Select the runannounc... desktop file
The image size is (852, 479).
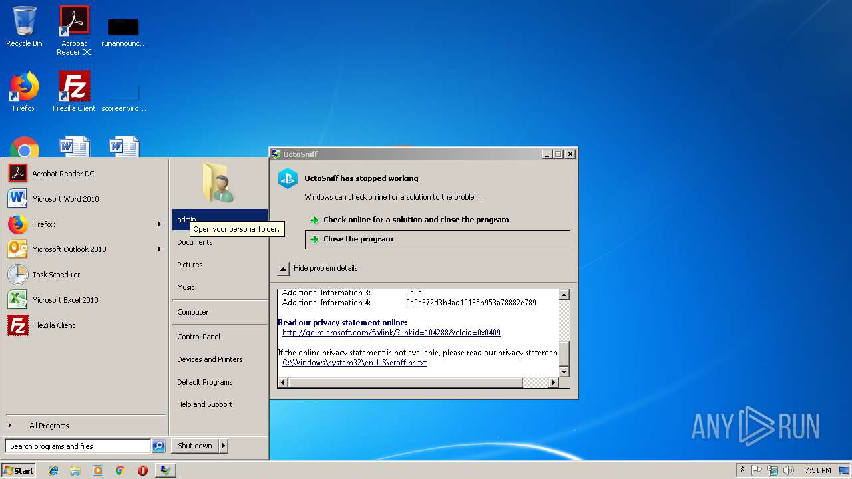pyautogui.click(x=124, y=32)
